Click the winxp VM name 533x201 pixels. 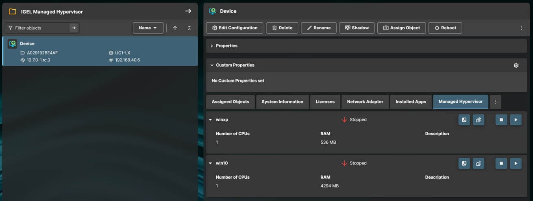(222, 120)
